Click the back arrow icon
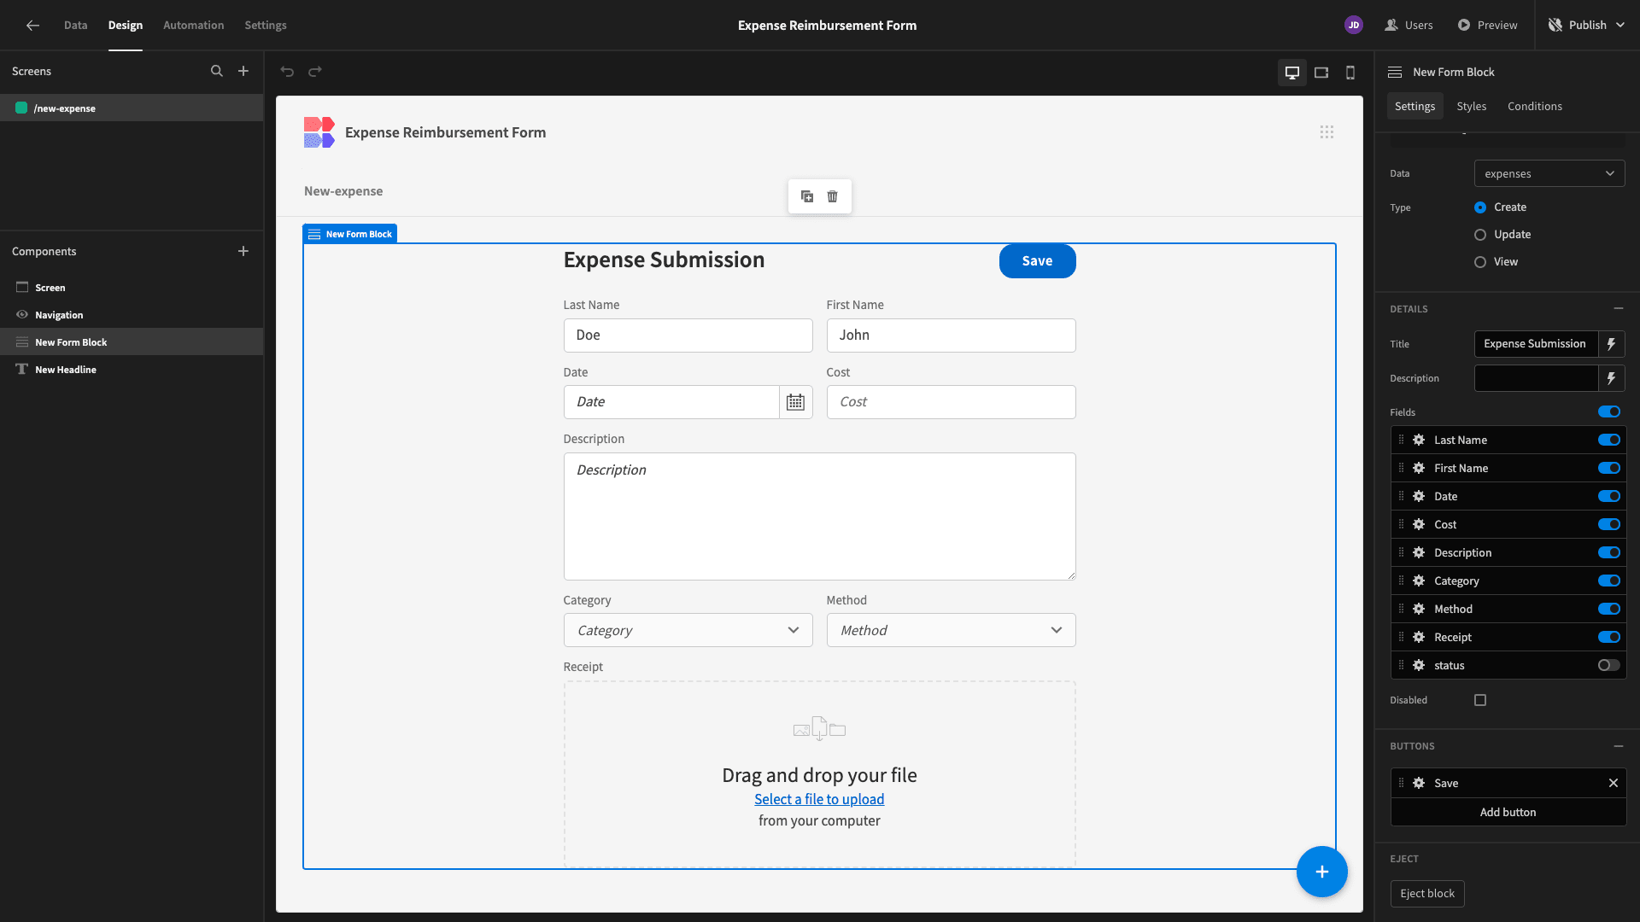Viewport: 1640px width, 922px height. pos(32,26)
